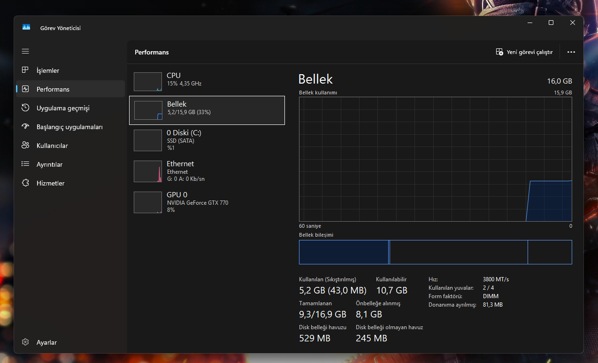Minimize the Görev Yöneticisi window
The width and height of the screenshot is (598, 363).
(529, 23)
